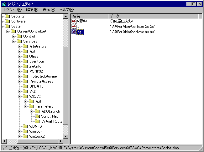The width and height of the screenshot is (204, 152).
Task: Expand the Services ASP tree node
Action: [x=20, y=51]
